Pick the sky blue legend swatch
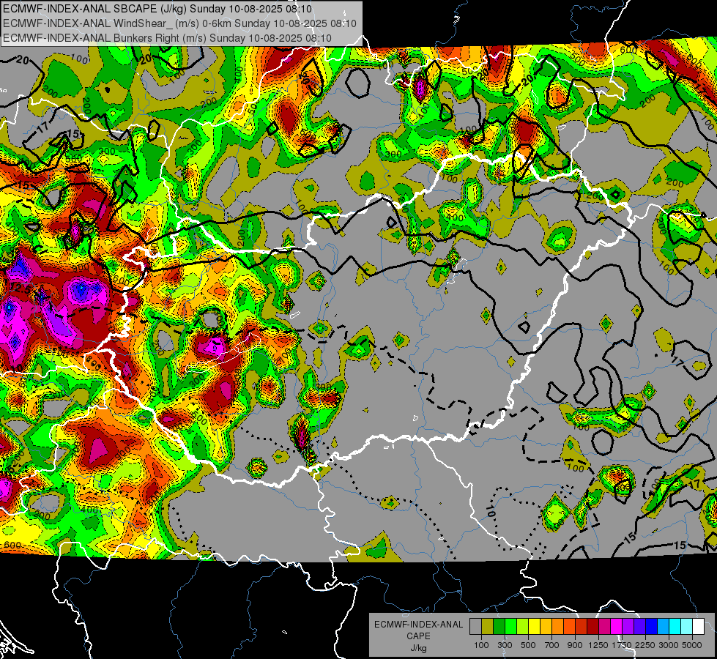Screen dimensions: 717x659 pyautogui.click(x=663, y=627)
